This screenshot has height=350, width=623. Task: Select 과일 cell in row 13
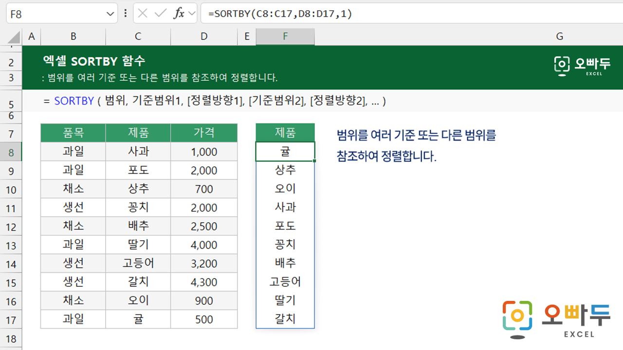coord(73,245)
